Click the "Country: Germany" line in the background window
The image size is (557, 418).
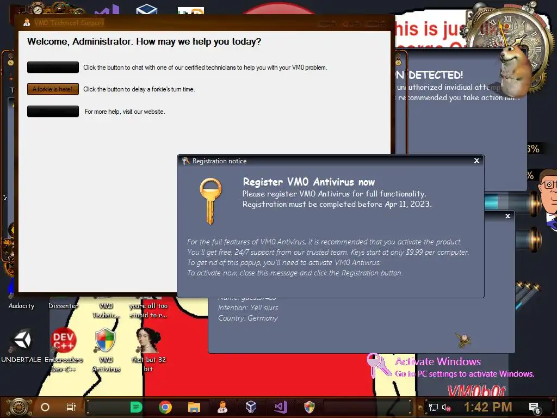pos(247,318)
